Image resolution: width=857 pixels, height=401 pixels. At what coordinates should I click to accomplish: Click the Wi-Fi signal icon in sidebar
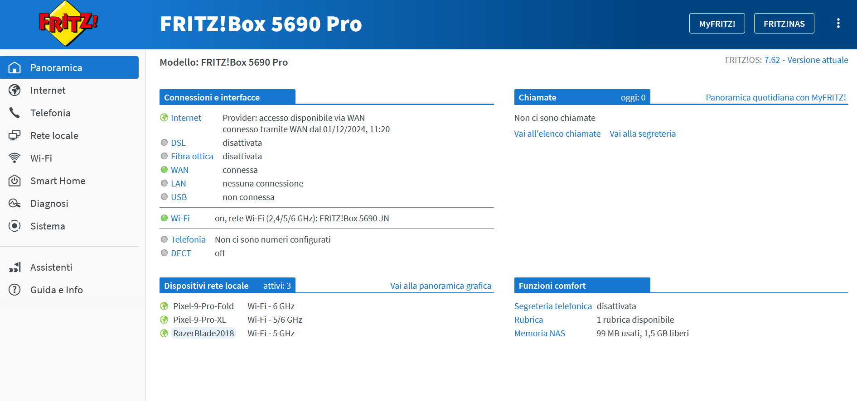click(x=15, y=158)
